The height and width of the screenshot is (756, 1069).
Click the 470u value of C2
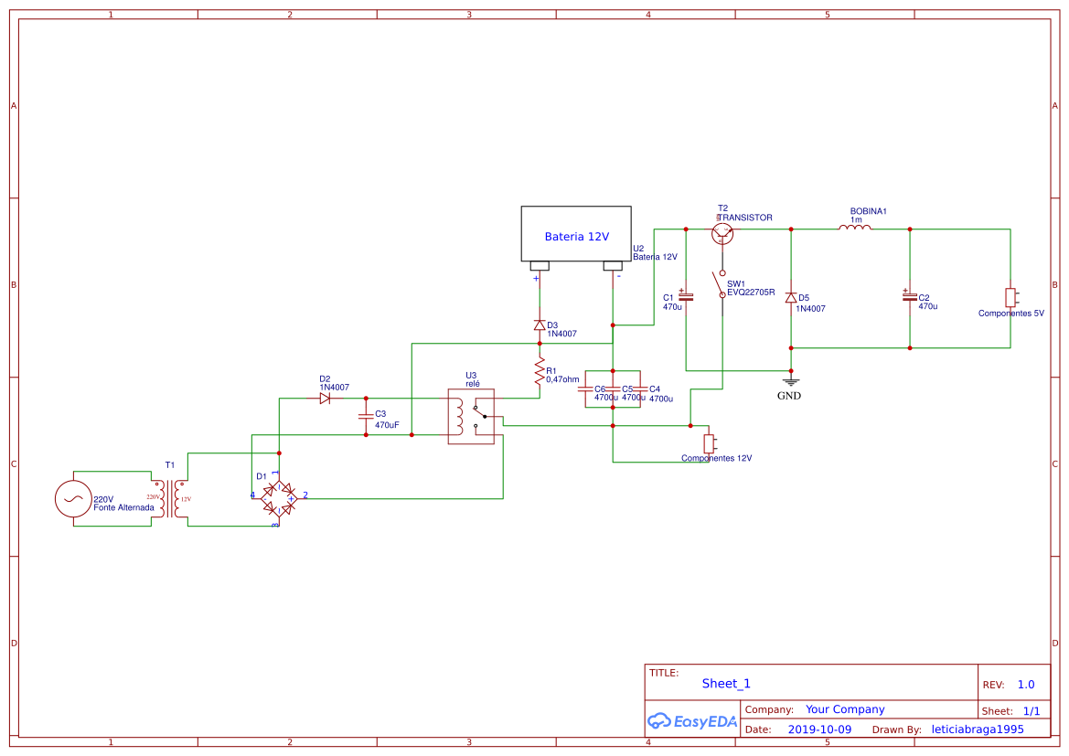[928, 307]
